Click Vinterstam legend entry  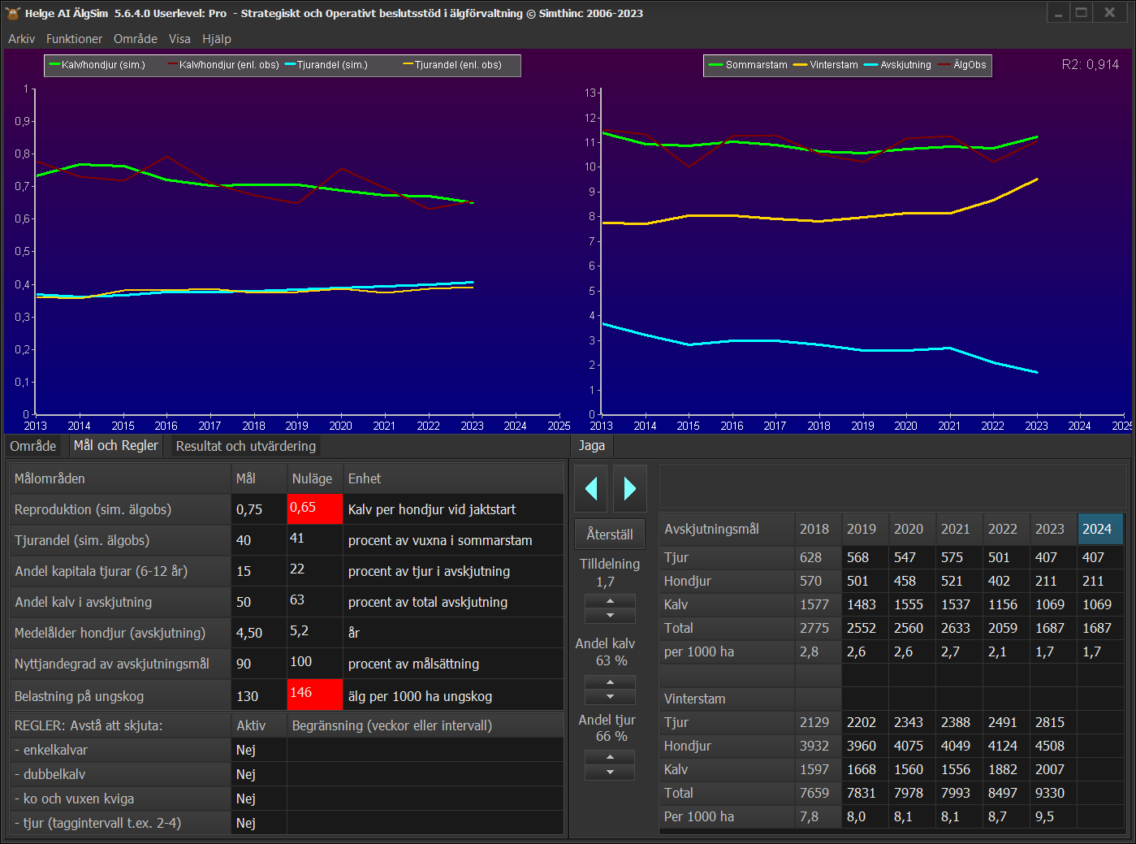pos(826,65)
